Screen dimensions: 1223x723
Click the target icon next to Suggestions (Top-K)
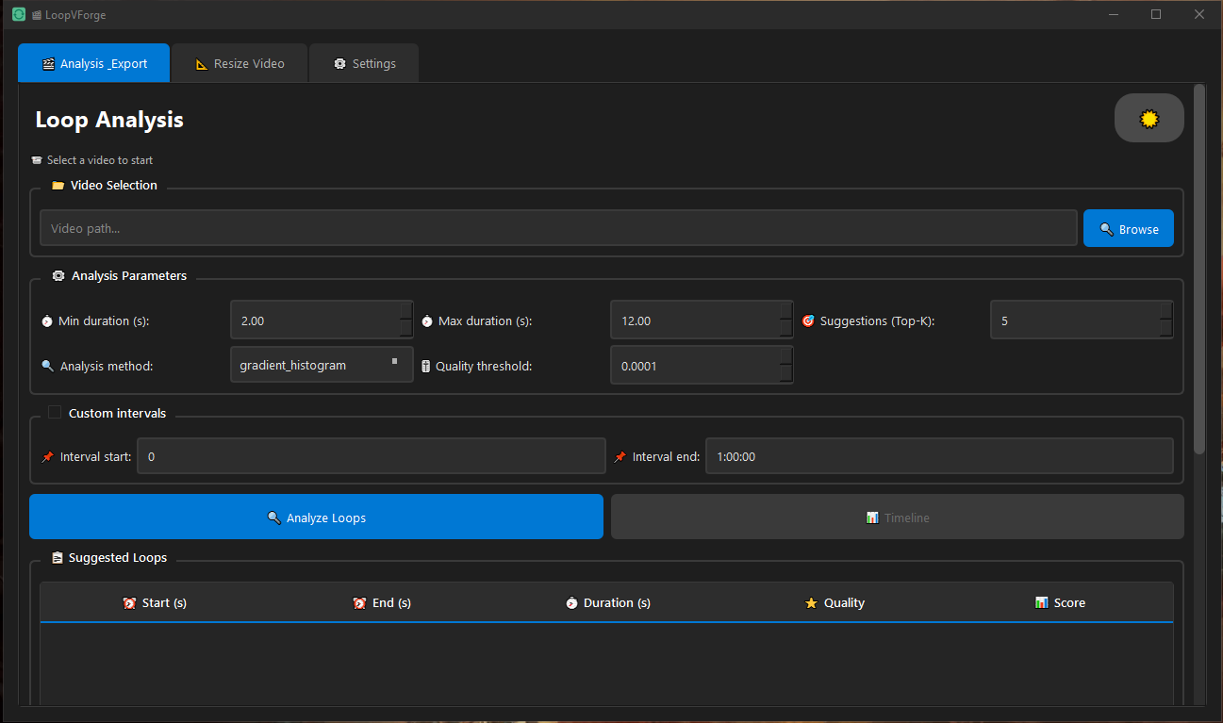(x=807, y=321)
